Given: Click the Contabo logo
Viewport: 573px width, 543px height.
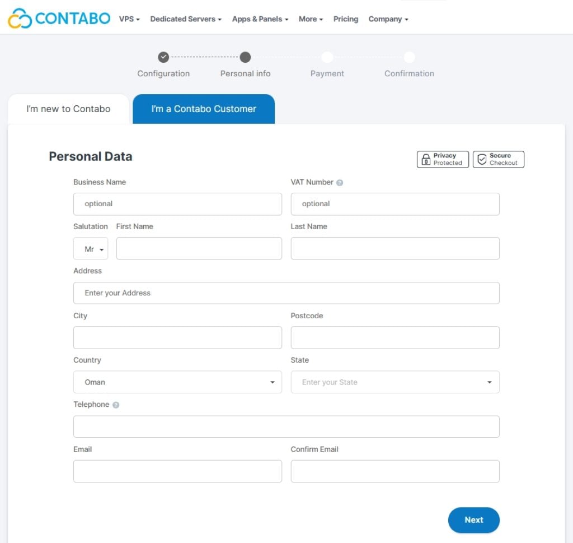Looking at the screenshot, I should pyautogui.click(x=58, y=18).
